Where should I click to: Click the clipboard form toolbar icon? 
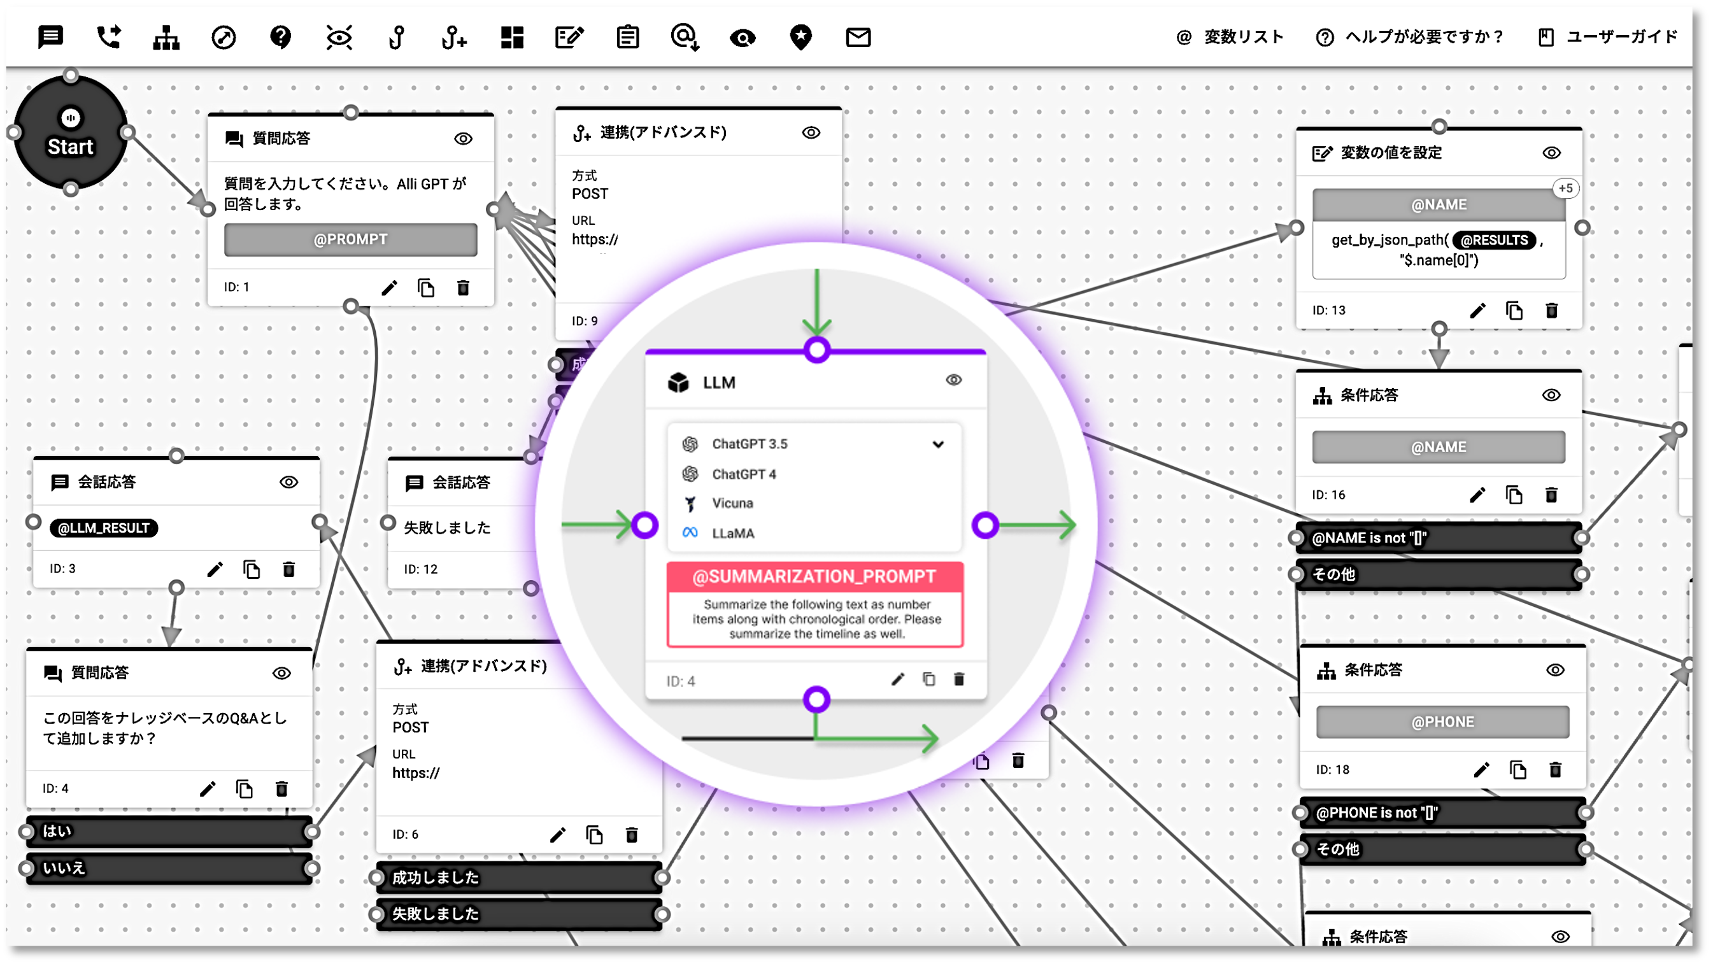click(627, 37)
